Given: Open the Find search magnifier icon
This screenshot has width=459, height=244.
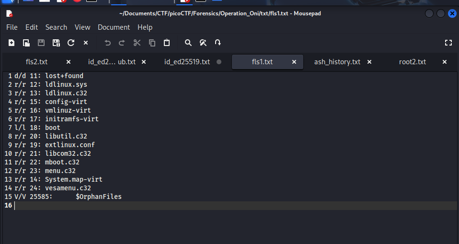Looking at the screenshot, I should click(x=188, y=43).
